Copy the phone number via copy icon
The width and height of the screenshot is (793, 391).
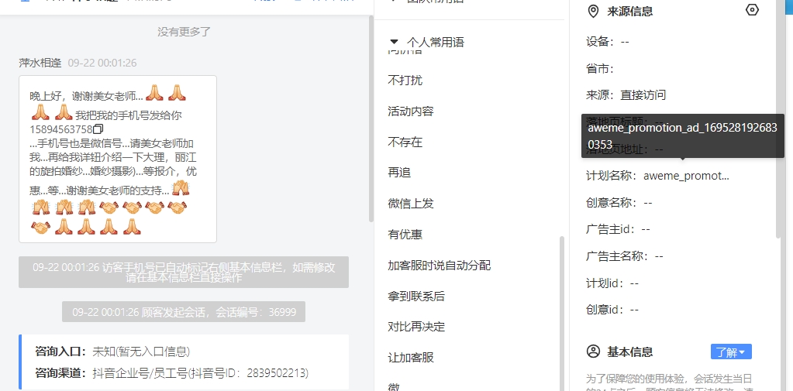[98, 129]
